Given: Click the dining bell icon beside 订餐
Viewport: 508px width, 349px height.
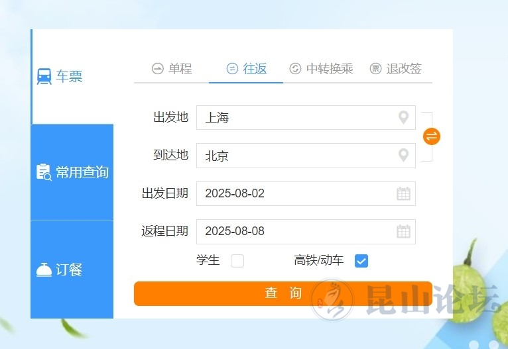Looking at the screenshot, I should [44, 270].
